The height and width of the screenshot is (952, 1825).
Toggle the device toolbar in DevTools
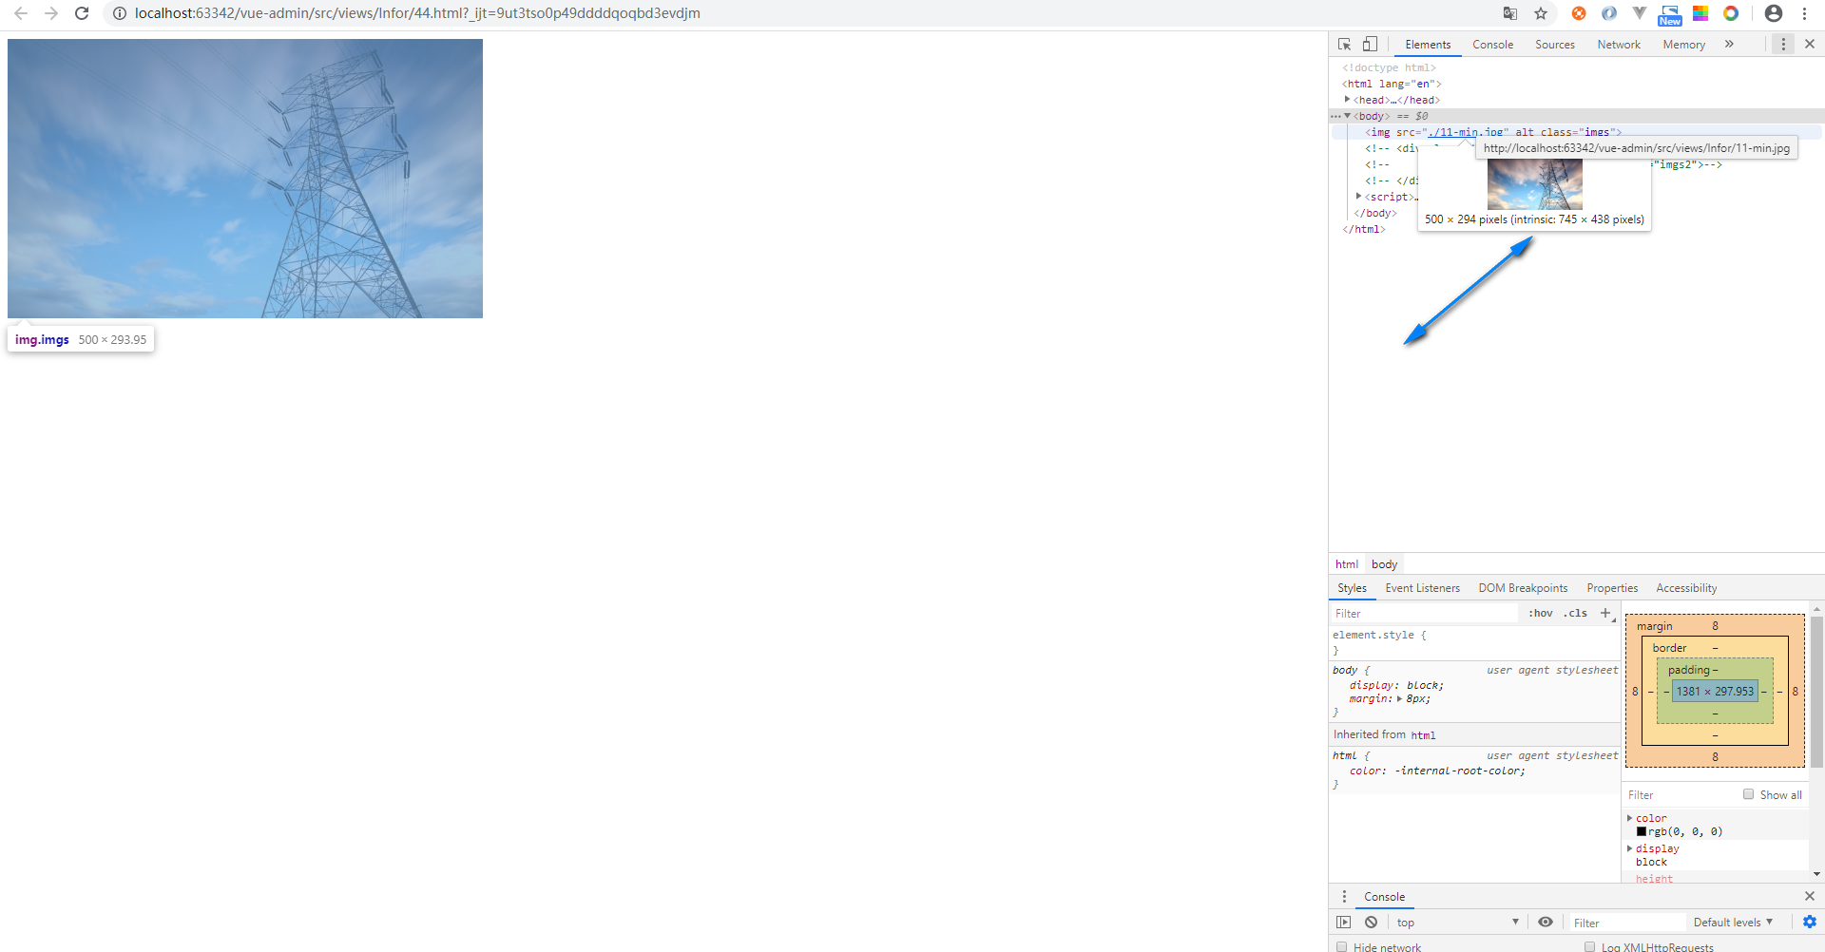click(x=1370, y=44)
